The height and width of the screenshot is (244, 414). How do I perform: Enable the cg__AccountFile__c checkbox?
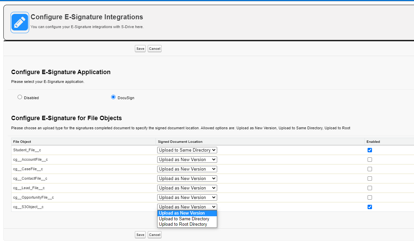(x=370, y=159)
